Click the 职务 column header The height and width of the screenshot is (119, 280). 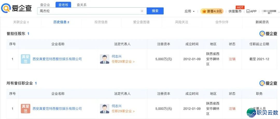tap(259, 94)
